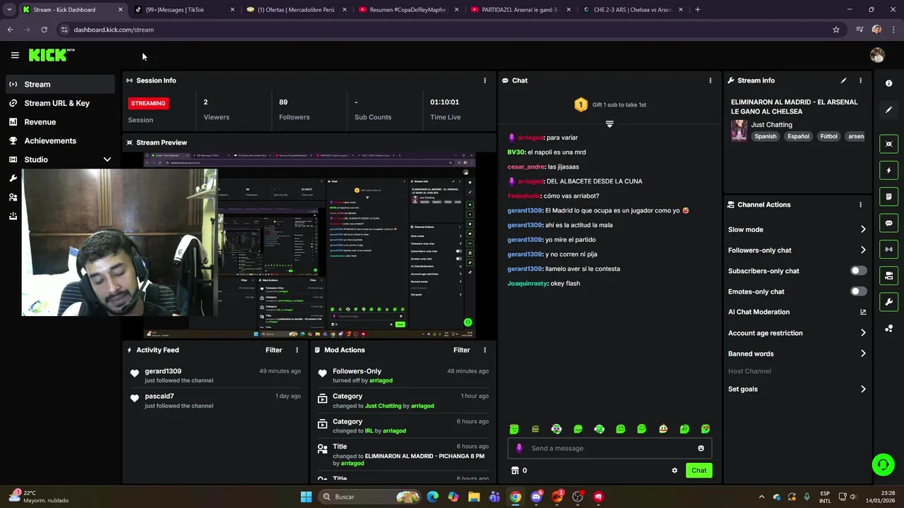Toggle the lightning bolt widget icon
904x508 pixels.
888,170
